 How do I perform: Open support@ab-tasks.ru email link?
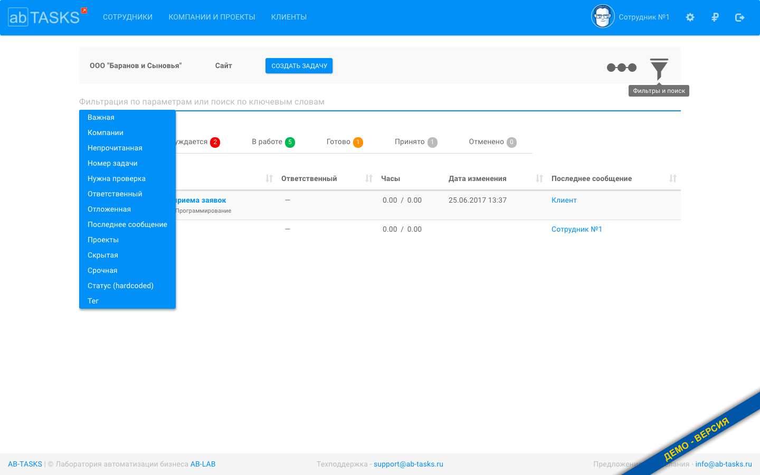tap(408, 464)
